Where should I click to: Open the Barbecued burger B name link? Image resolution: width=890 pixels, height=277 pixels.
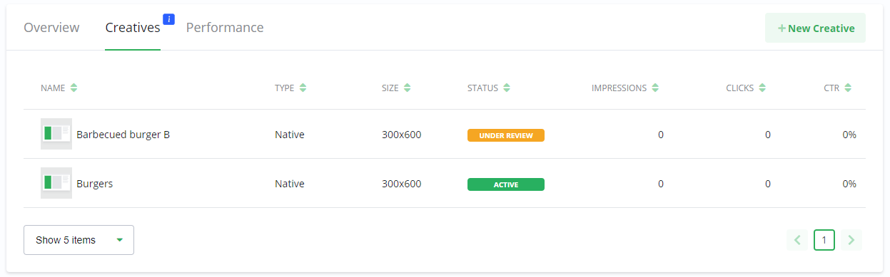(x=123, y=135)
